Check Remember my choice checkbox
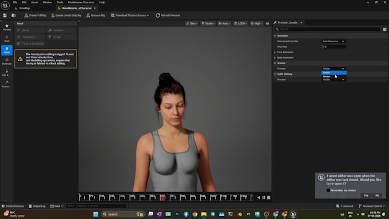 pyautogui.click(x=328, y=190)
